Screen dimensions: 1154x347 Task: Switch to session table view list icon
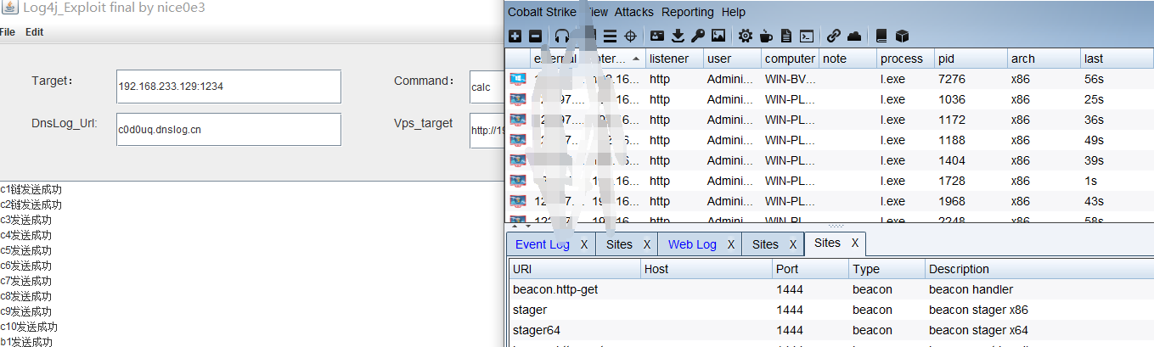610,36
